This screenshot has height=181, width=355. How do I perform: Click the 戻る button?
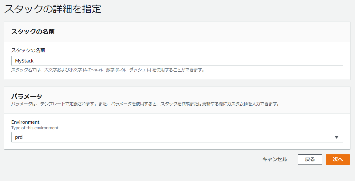pyautogui.click(x=310, y=159)
